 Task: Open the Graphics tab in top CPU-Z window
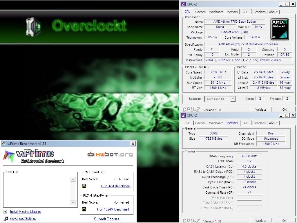[259, 12]
